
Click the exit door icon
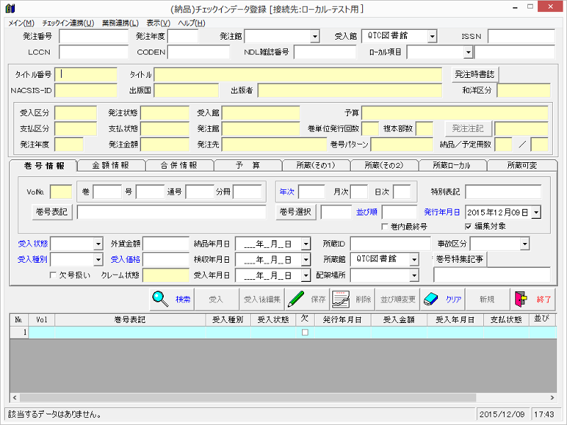click(x=521, y=299)
